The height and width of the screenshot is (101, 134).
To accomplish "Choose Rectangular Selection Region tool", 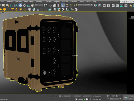I will [12, 5].
